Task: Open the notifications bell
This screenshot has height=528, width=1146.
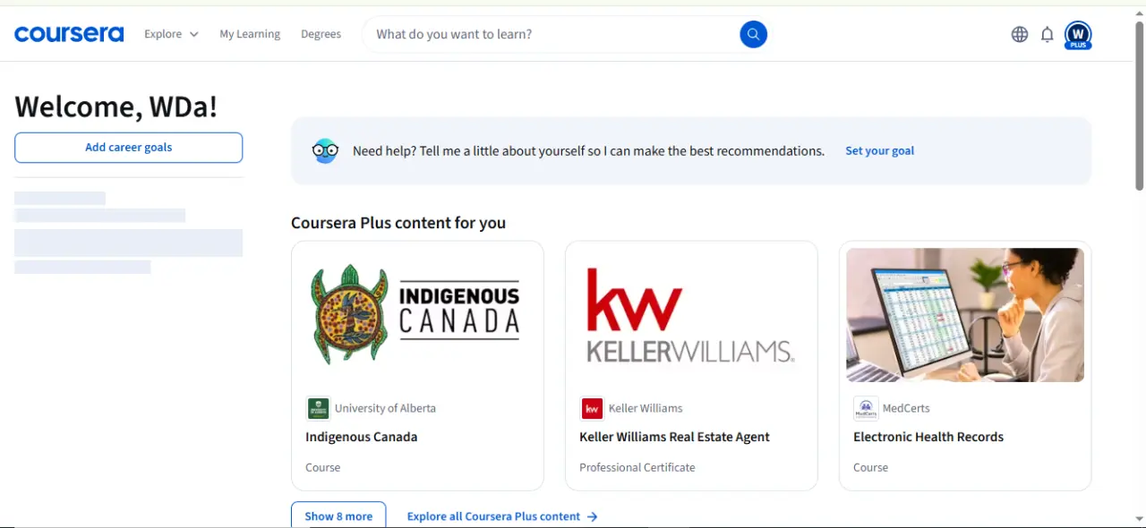Action: [x=1047, y=34]
